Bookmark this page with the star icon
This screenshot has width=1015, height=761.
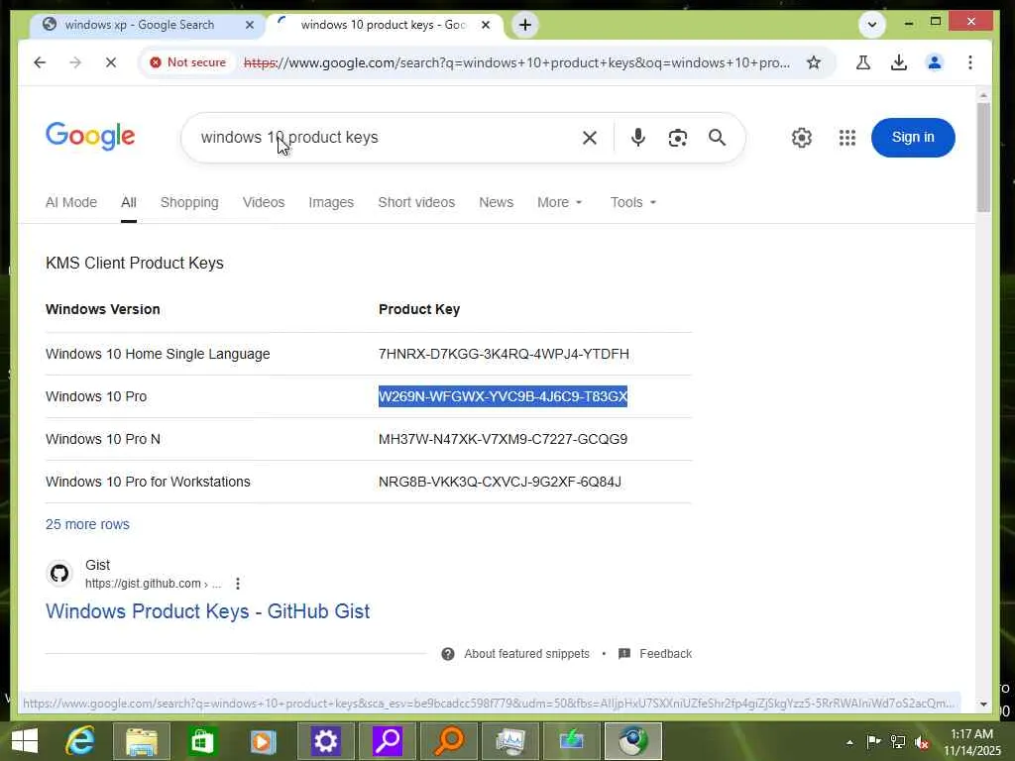tap(814, 62)
